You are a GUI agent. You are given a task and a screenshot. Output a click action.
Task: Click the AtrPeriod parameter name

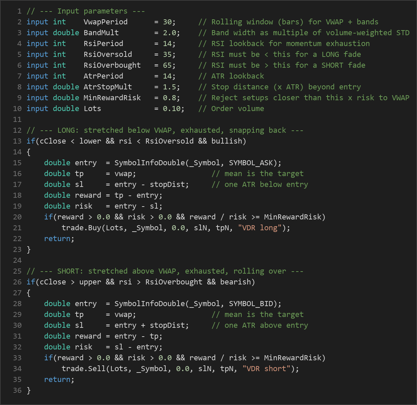coord(103,76)
